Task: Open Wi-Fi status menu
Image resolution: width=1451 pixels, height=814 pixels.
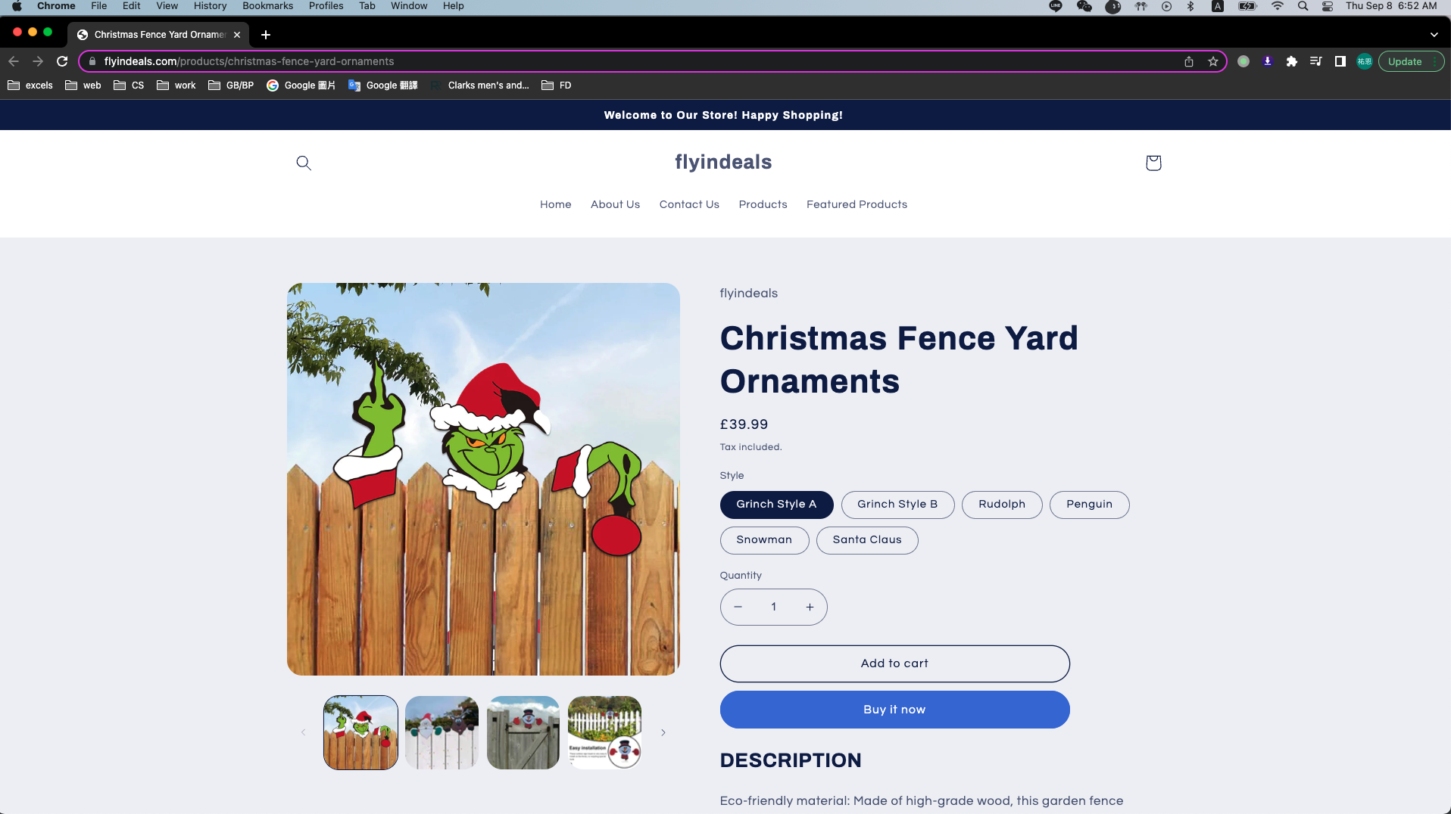Action: point(1278,6)
